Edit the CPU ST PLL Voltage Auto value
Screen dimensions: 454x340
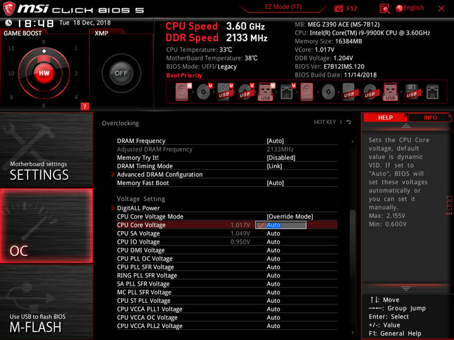(x=273, y=300)
